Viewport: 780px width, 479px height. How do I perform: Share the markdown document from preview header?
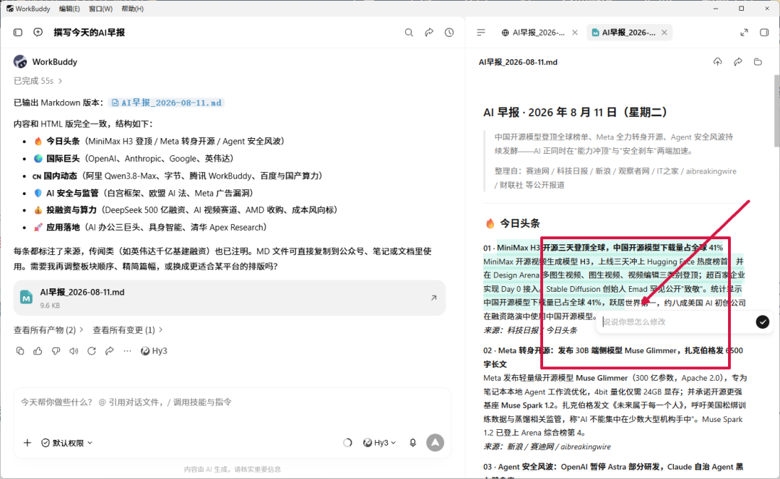[x=737, y=61]
